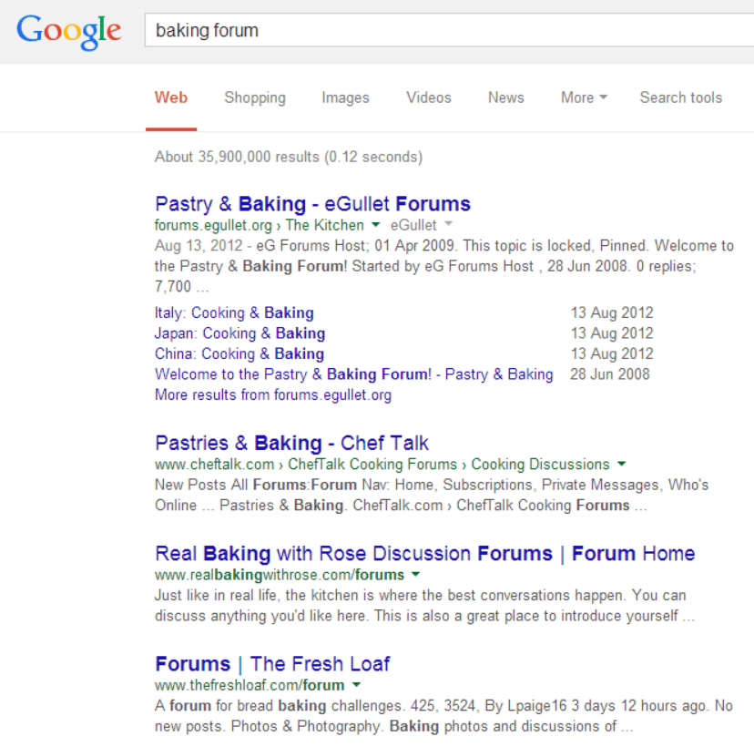754x747 pixels.
Task: Click 'ChefTalk Cooking Forums' breadcrumb text
Action: pos(372,465)
